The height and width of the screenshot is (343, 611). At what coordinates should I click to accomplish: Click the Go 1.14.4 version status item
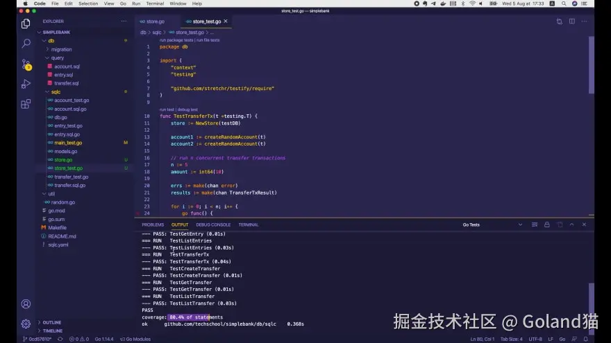coord(104,339)
